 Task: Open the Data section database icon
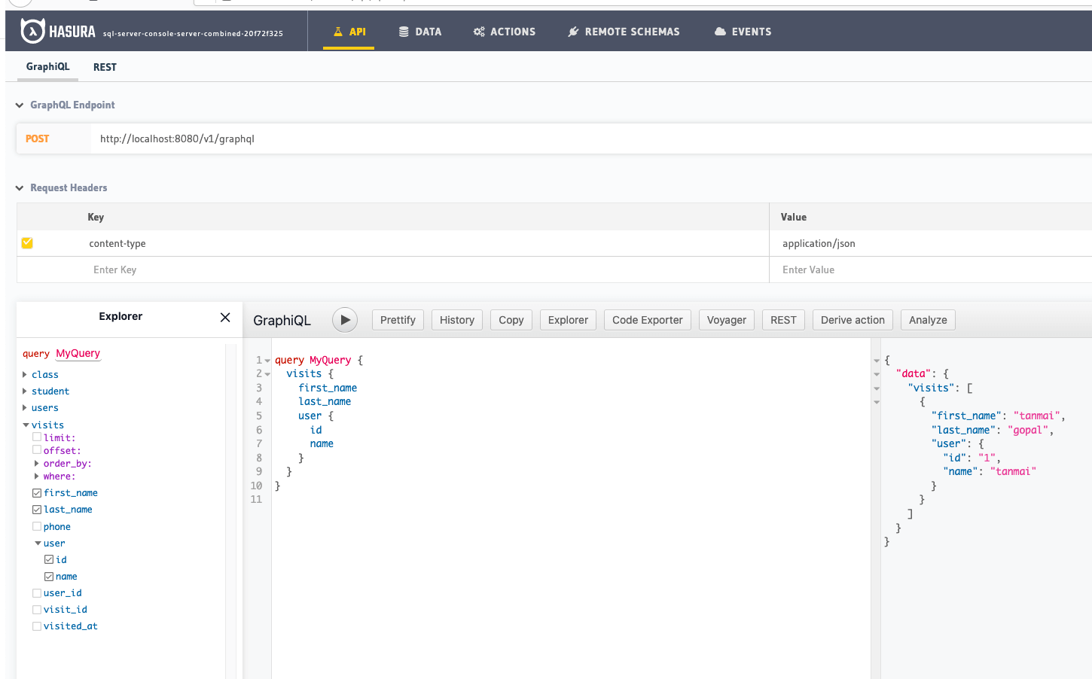pos(404,32)
